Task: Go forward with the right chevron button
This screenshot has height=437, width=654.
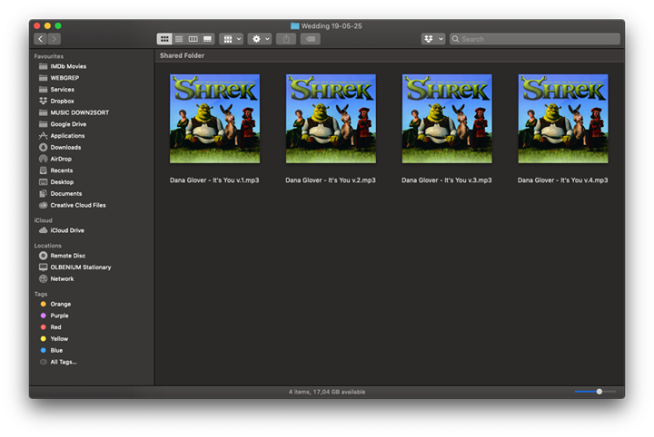Action: coord(54,39)
